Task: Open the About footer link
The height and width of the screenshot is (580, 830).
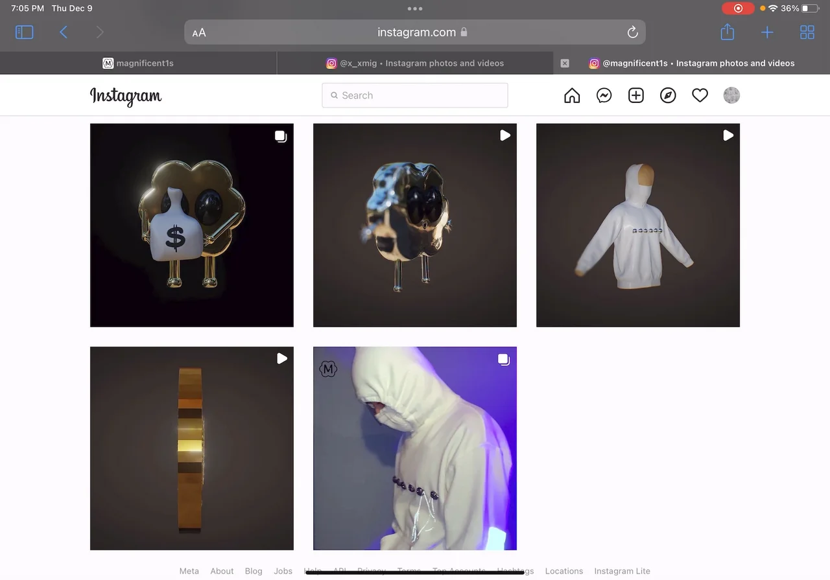Action: pyautogui.click(x=222, y=571)
